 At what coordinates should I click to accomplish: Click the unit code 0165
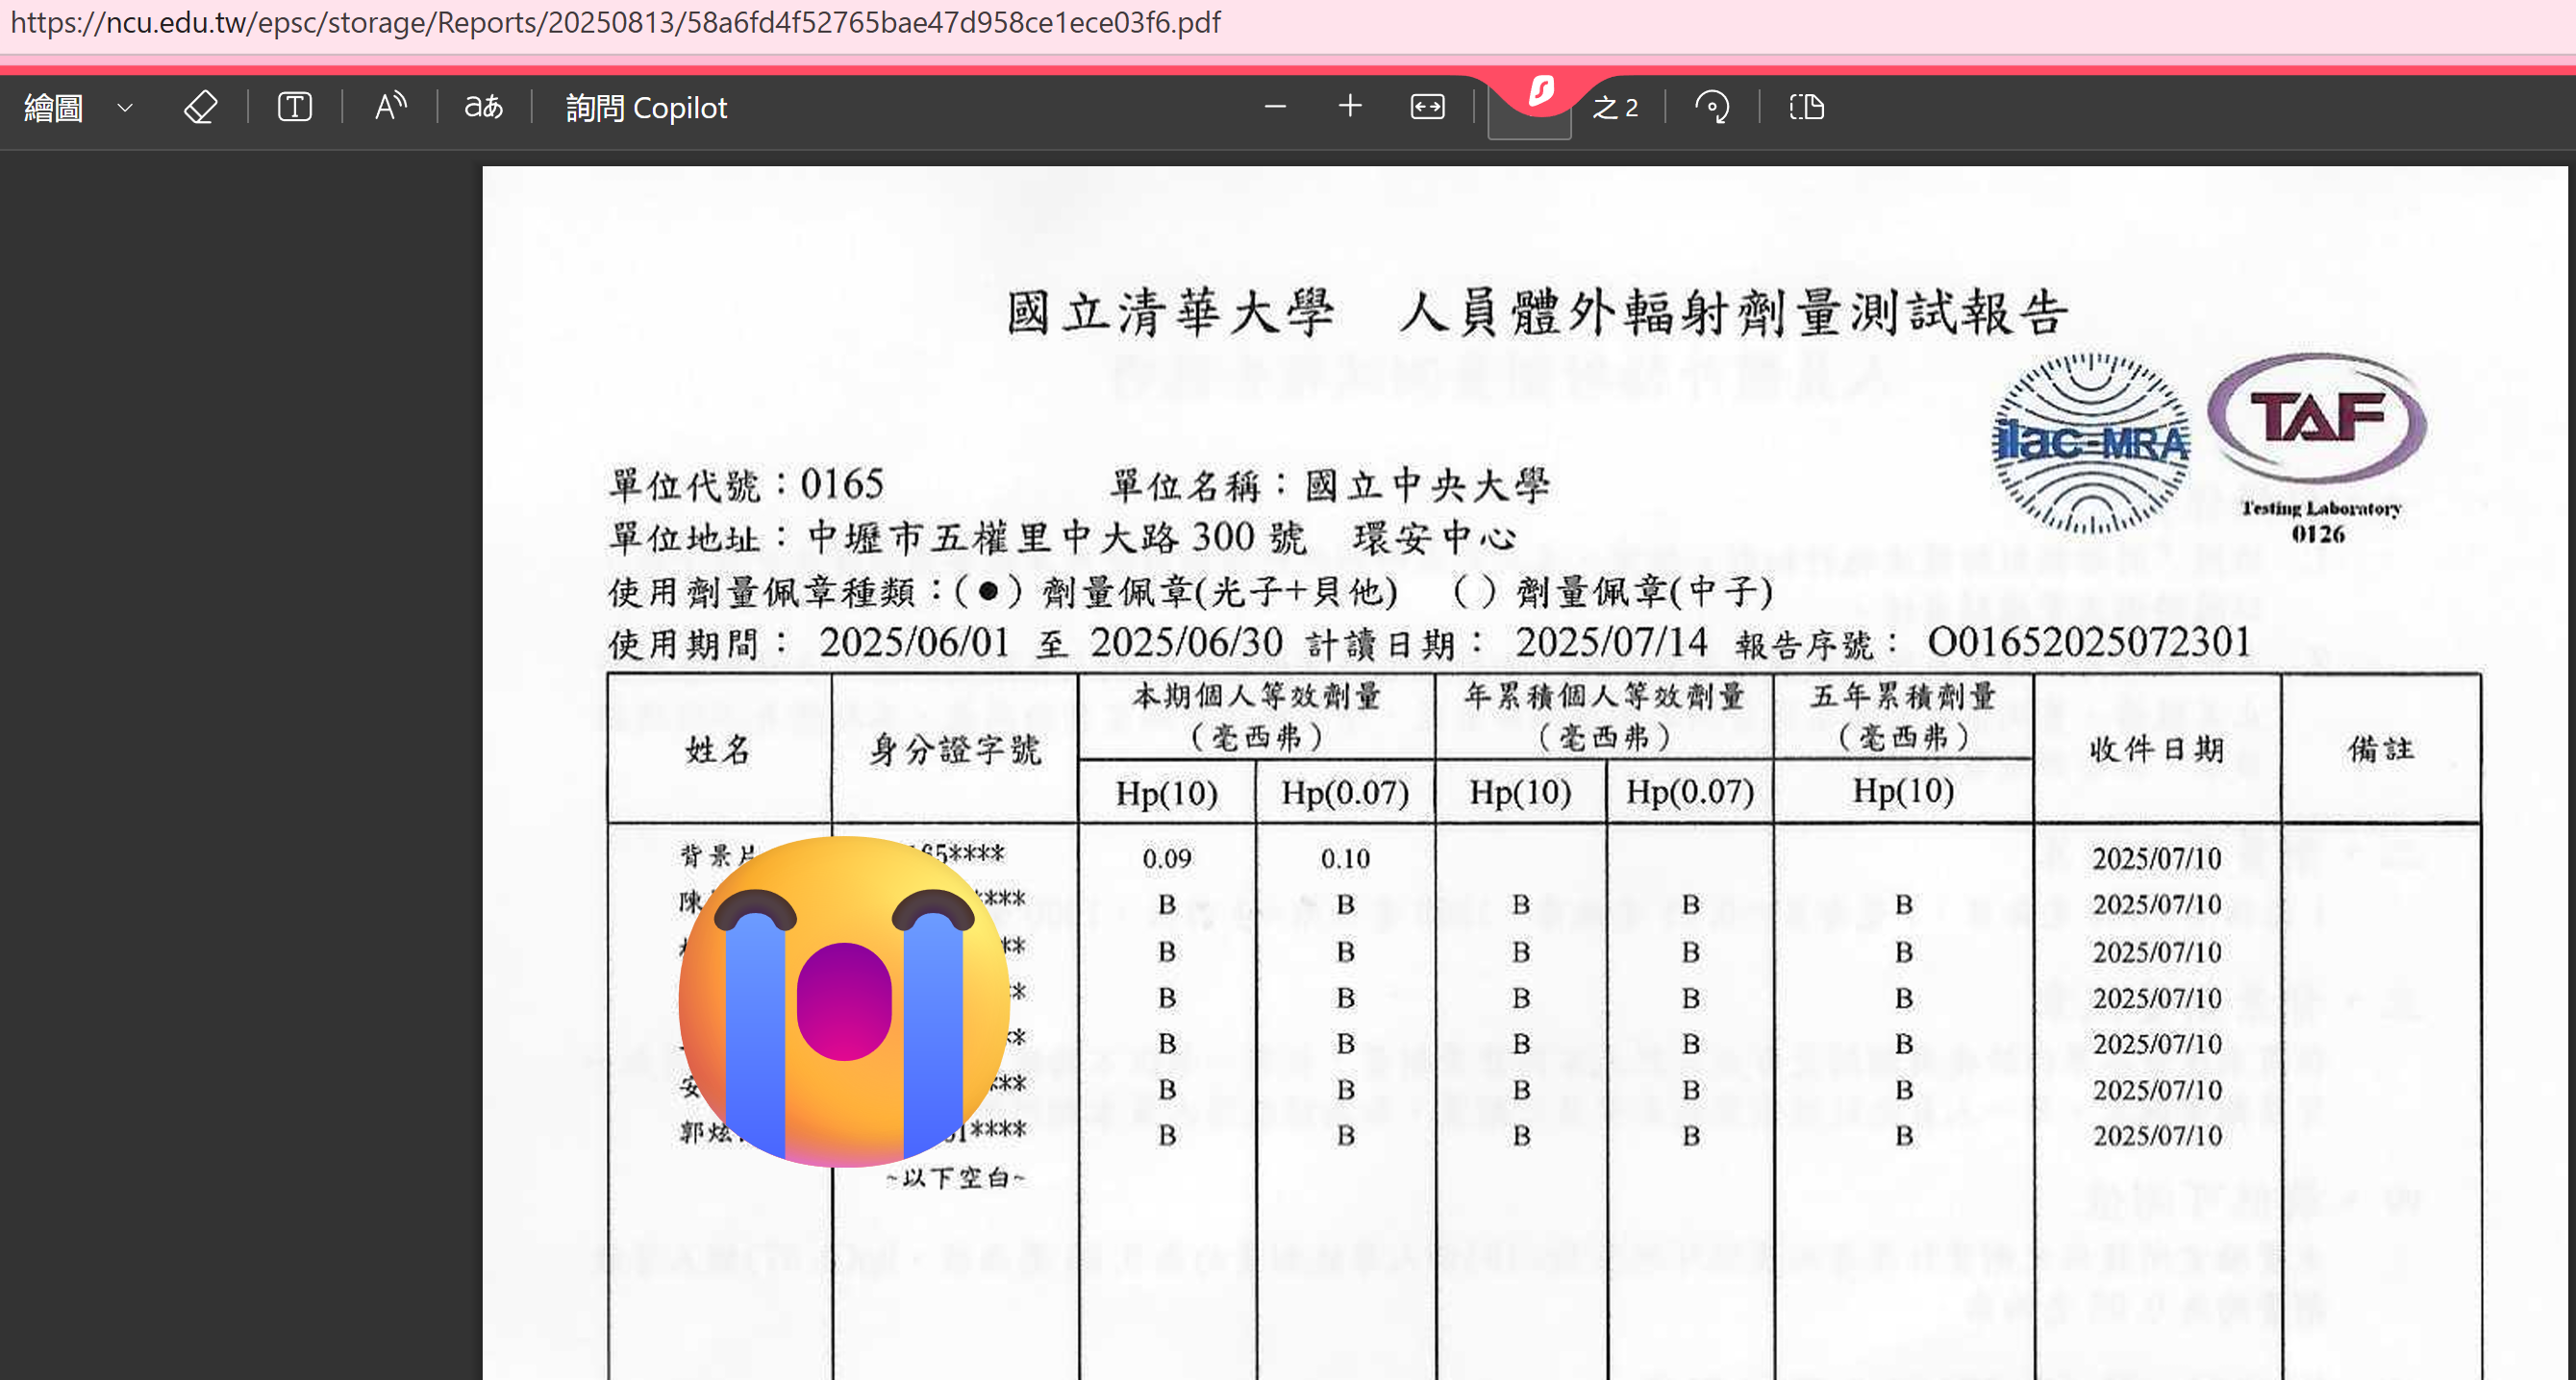[842, 484]
